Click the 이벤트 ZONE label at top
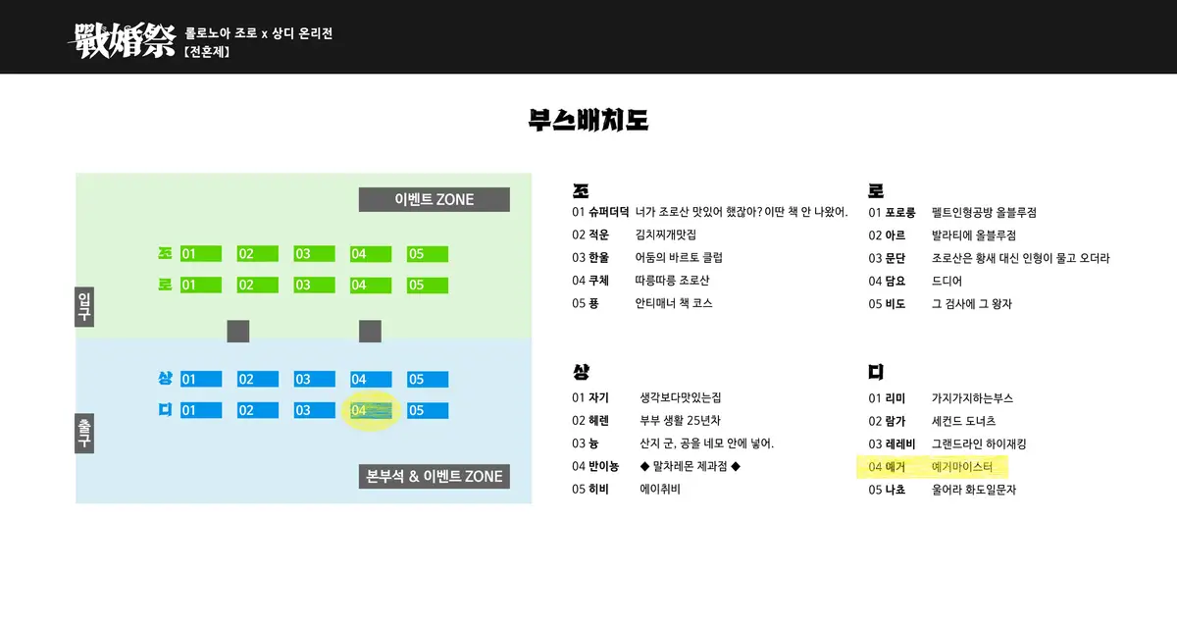 tap(434, 199)
